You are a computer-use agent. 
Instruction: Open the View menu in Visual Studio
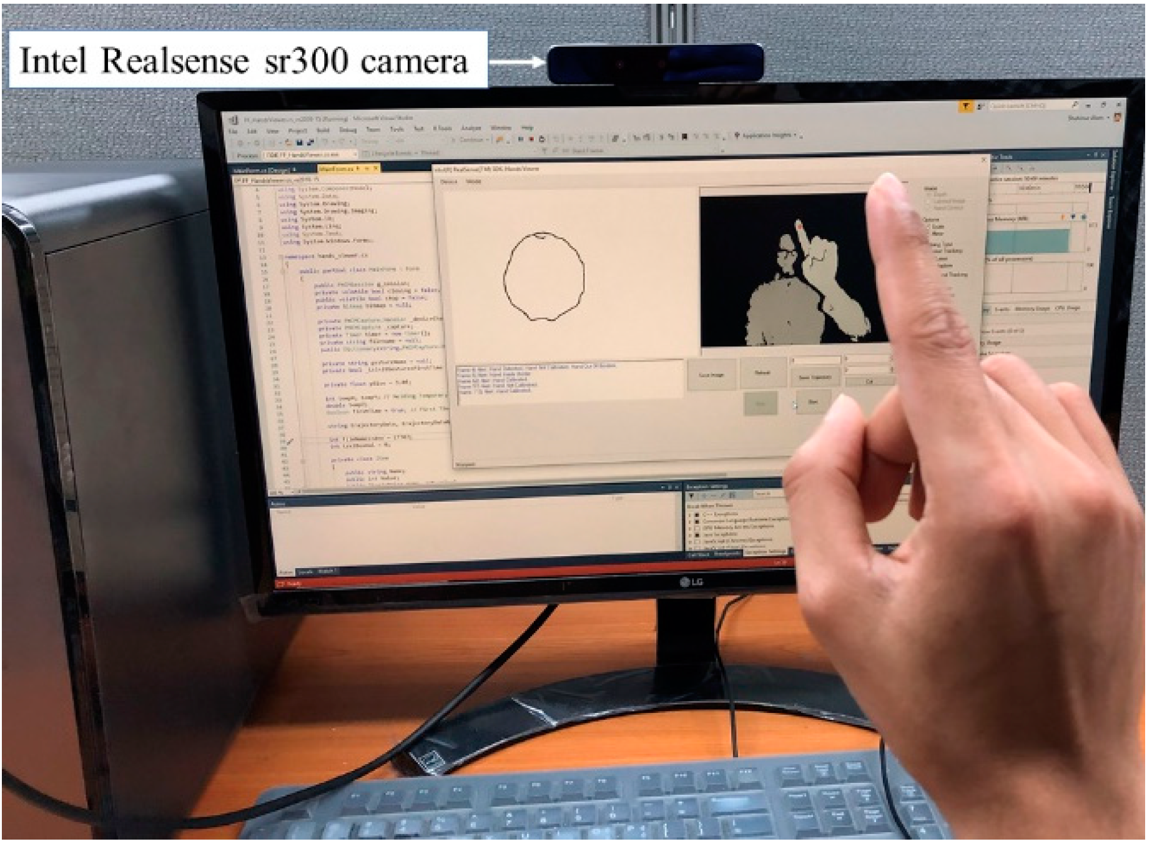pyautogui.click(x=272, y=131)
